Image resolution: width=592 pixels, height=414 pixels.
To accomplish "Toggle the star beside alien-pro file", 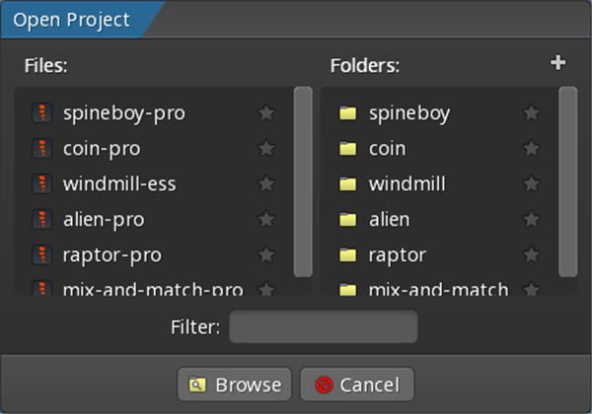I will click(265, 220).
